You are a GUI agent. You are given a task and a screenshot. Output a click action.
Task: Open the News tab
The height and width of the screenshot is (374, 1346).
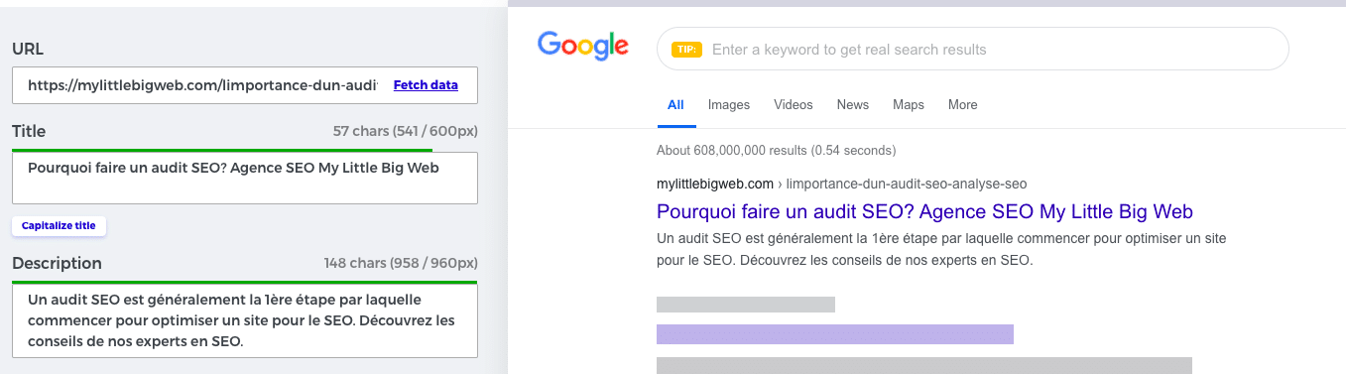(853, 105)
